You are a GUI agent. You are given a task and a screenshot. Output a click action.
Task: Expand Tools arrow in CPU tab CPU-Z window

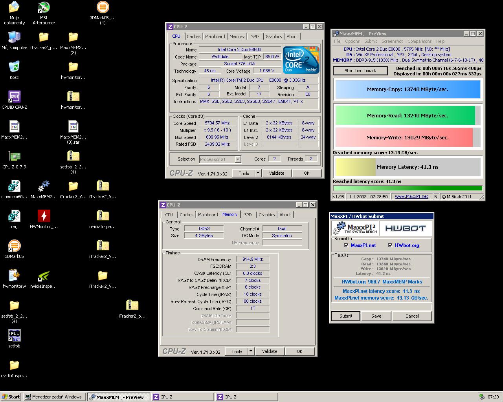258,173
